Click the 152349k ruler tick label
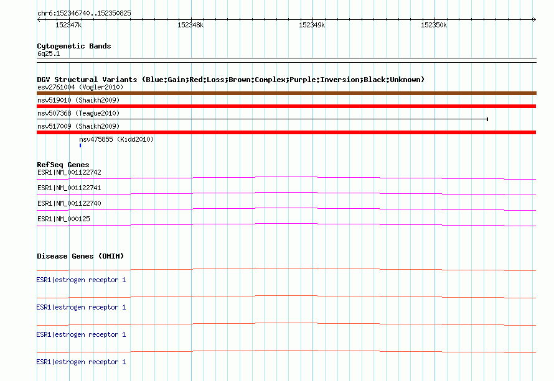 pos(312,25)
